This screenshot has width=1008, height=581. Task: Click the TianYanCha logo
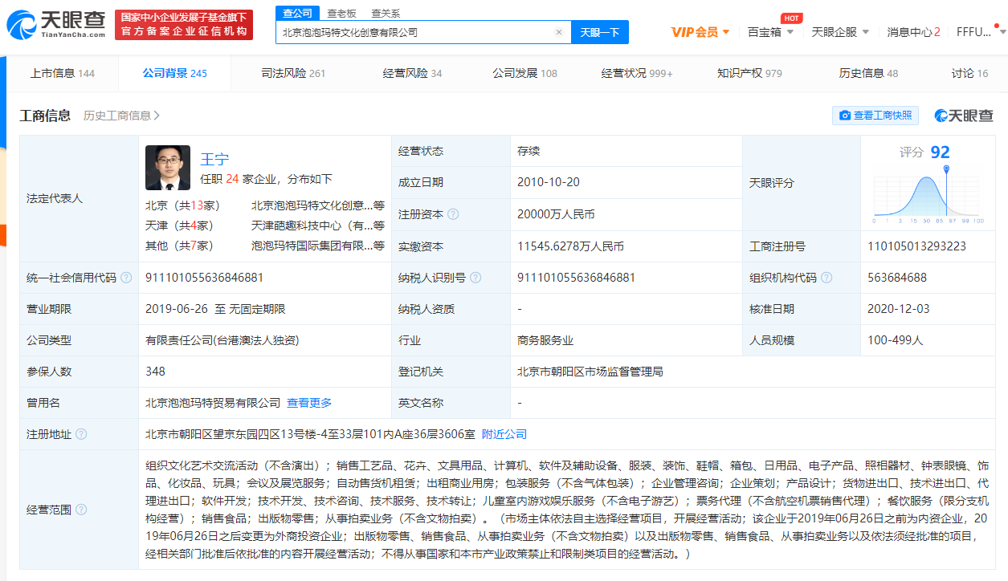[56, 25]
